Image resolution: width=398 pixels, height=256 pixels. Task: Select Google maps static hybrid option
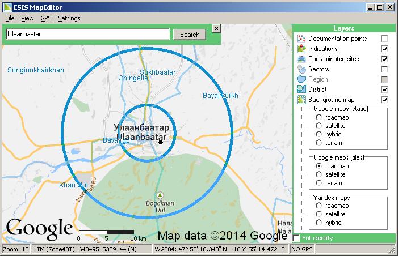coord(319,134)
